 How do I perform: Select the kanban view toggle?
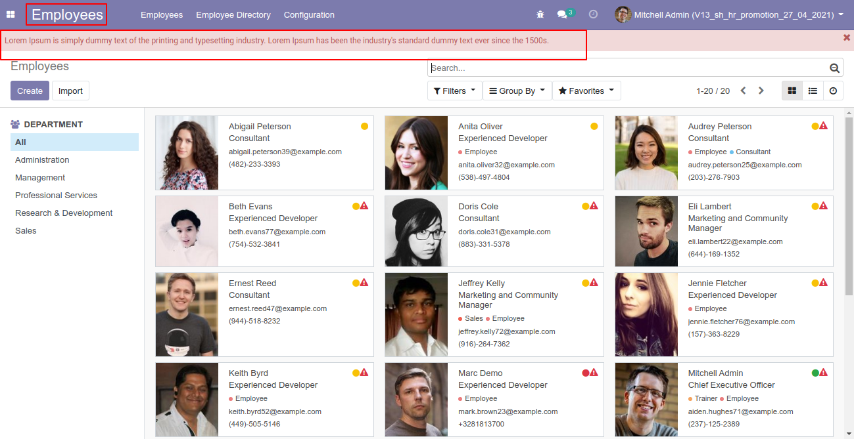(792, 91)
